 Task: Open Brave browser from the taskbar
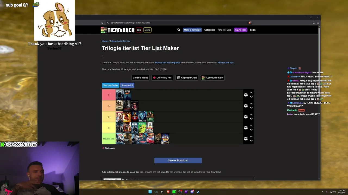click(168, 192)
